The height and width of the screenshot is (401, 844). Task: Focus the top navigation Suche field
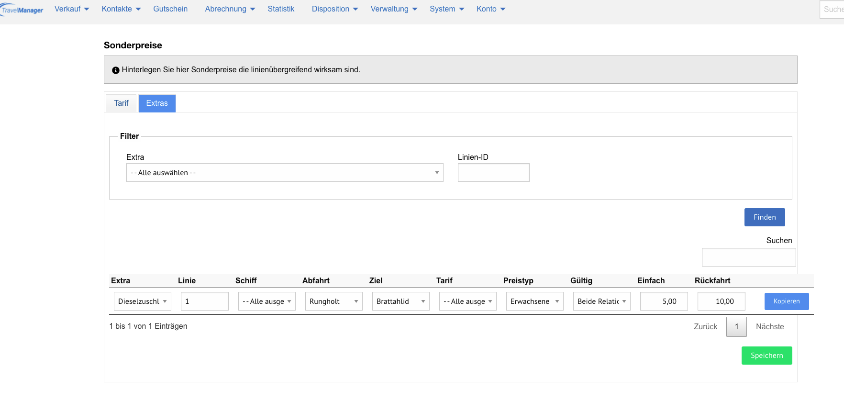(833, 10)
